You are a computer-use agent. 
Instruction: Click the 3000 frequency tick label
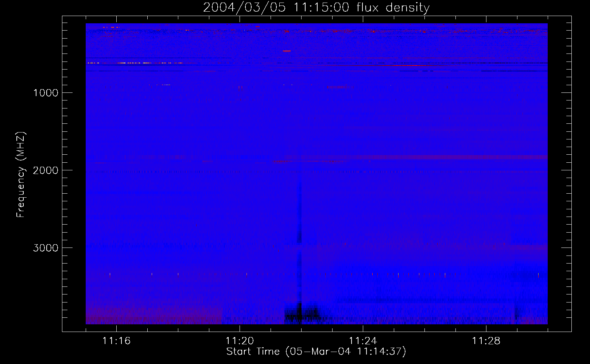(46, 248)
